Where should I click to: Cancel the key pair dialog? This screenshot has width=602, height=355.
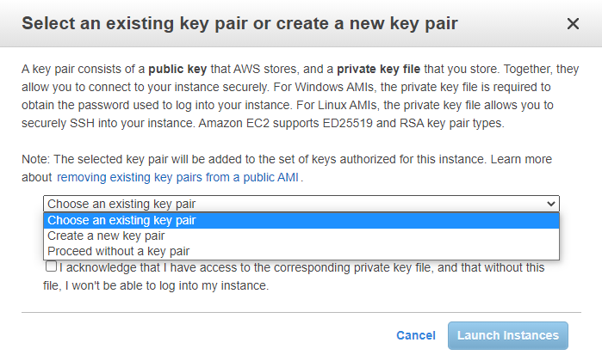tap(416, 335)
